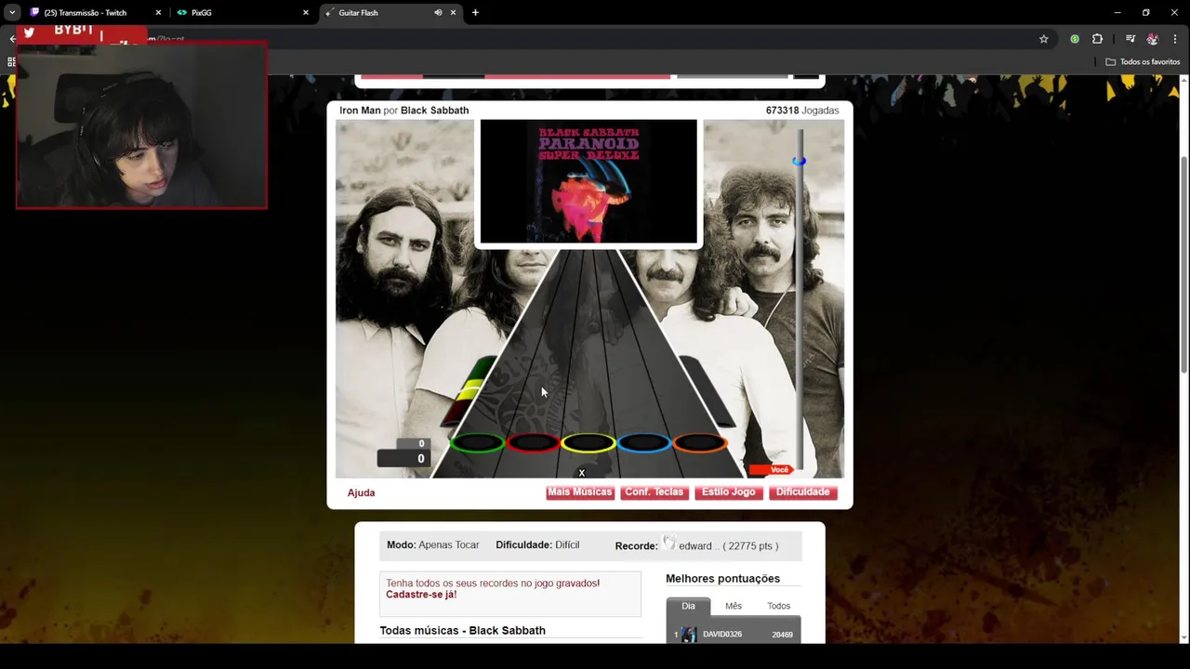Click the green extension icon in toolbar
Screen dimensions: 1190x669
[x=1075, y=39]
